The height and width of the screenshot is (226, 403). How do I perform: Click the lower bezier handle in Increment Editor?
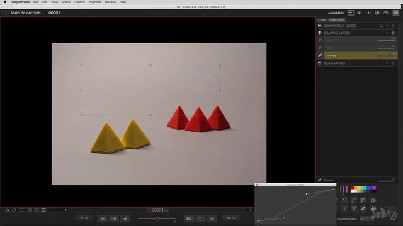(284, 218)
